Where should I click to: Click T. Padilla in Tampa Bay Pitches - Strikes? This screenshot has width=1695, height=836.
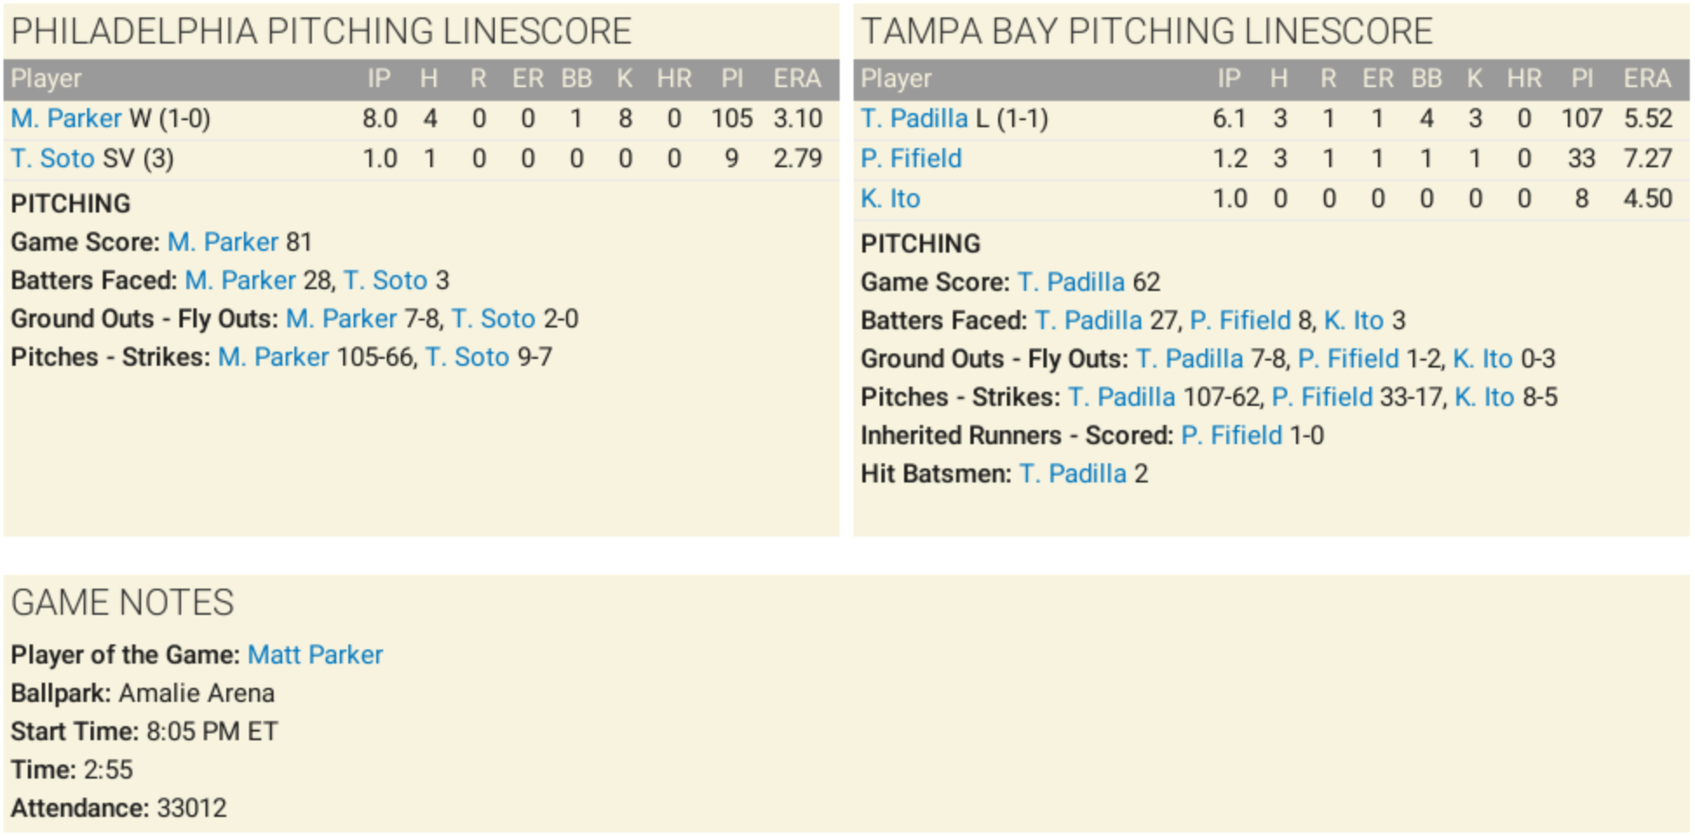[1122, 397]
